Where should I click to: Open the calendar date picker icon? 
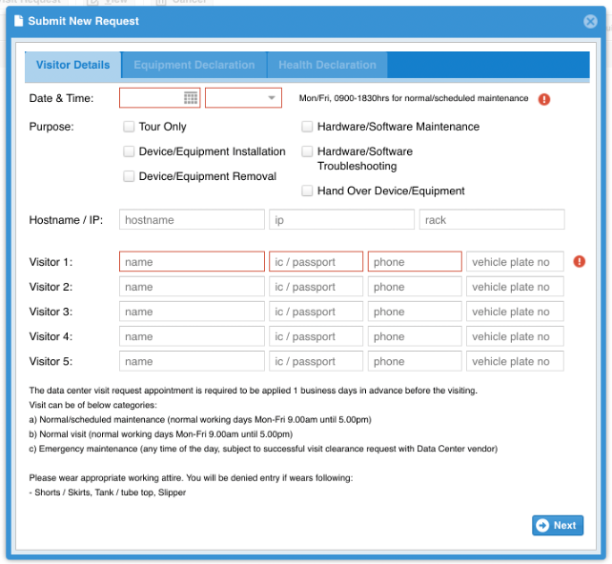click(191, 98)
